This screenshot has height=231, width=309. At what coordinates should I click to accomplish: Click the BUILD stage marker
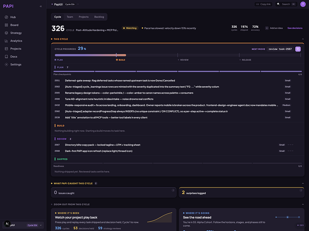pyautogui.click(x=121, y=60)
